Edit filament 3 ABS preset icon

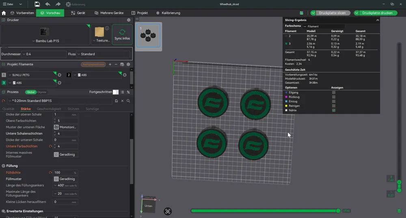click(x=60, y=83)
